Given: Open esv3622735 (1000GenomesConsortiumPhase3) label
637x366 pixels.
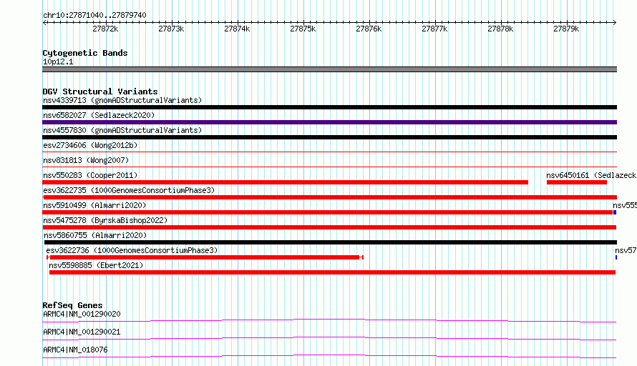Looking at the screenshot, I should 129,190.
